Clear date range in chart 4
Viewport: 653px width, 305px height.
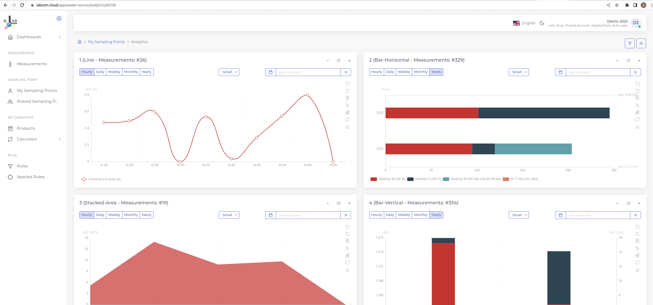(636, 215)
